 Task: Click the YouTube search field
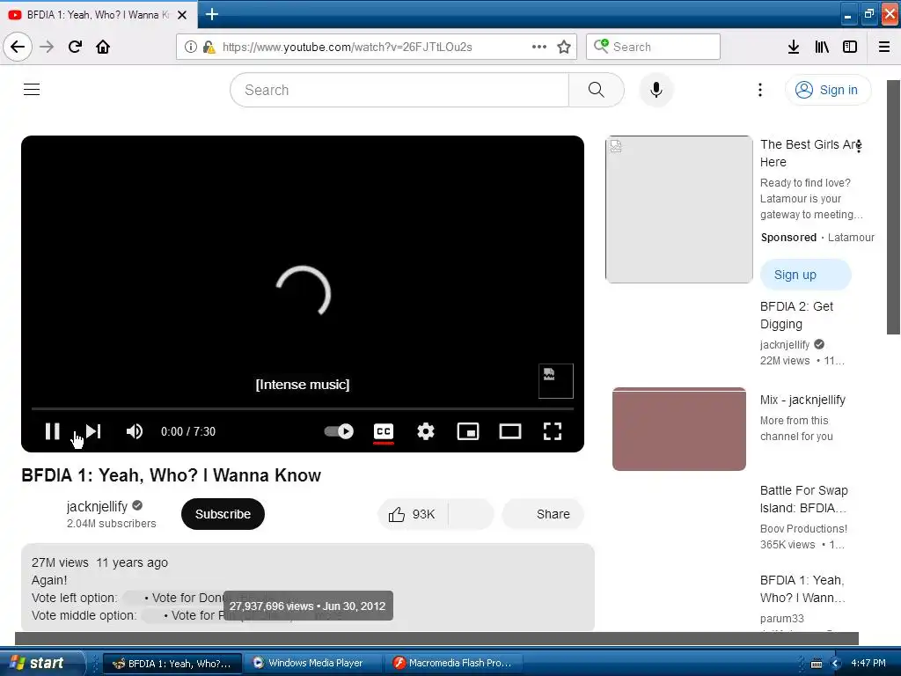[399, 90]
